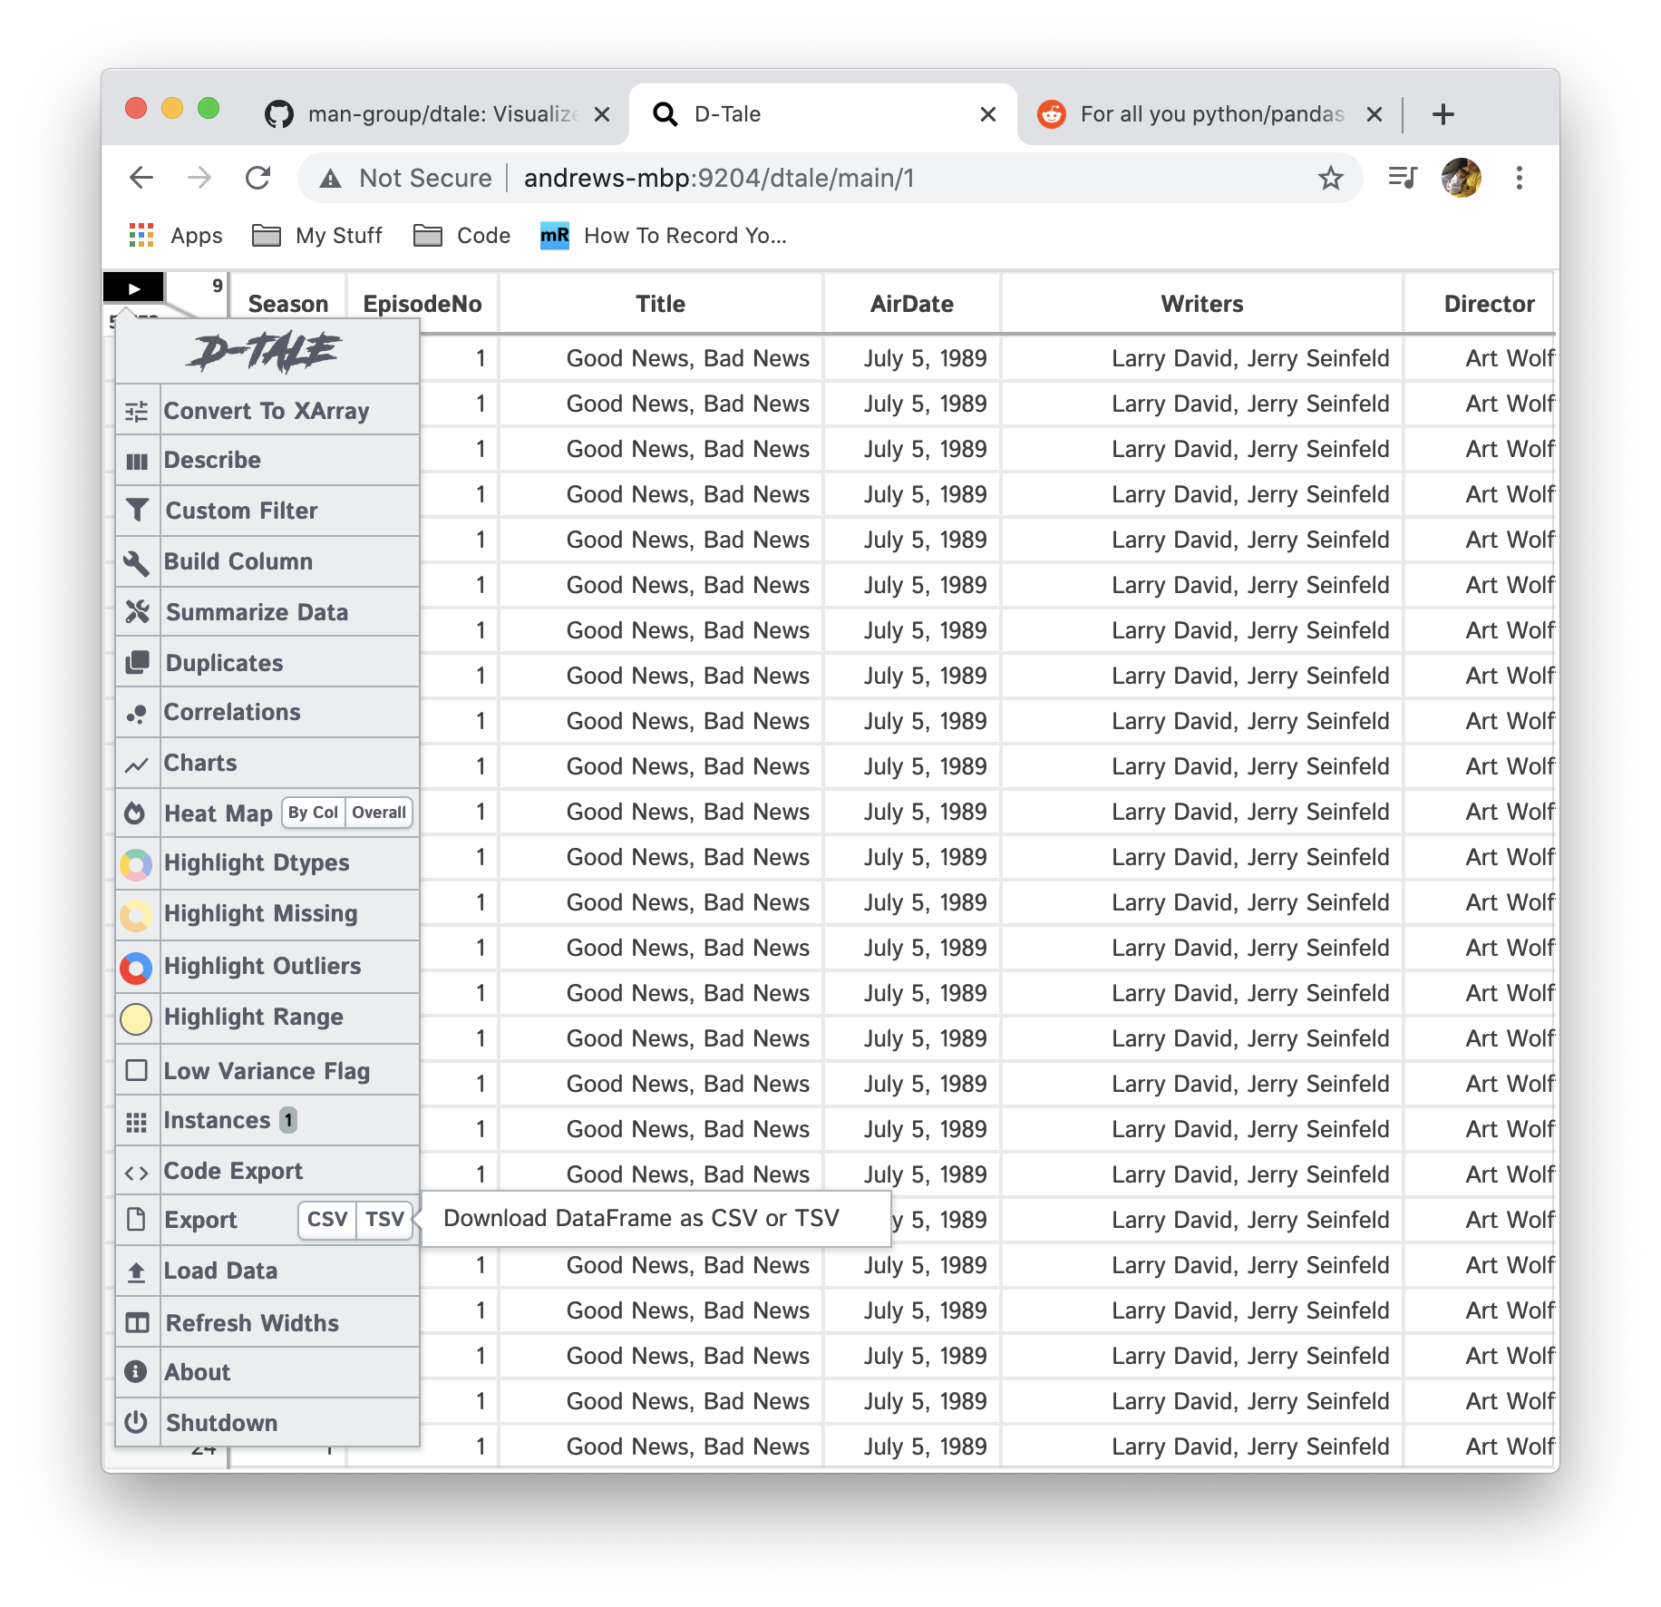Open Describe from the menu
Image resolution: width=1661 pixels, height=1607 pixels.
click(268, 461)
